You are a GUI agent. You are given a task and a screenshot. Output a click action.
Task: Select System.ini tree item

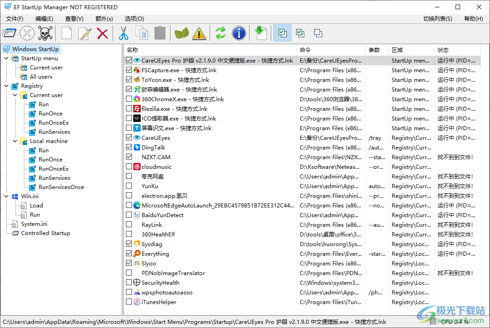click(x=34, y=224)
